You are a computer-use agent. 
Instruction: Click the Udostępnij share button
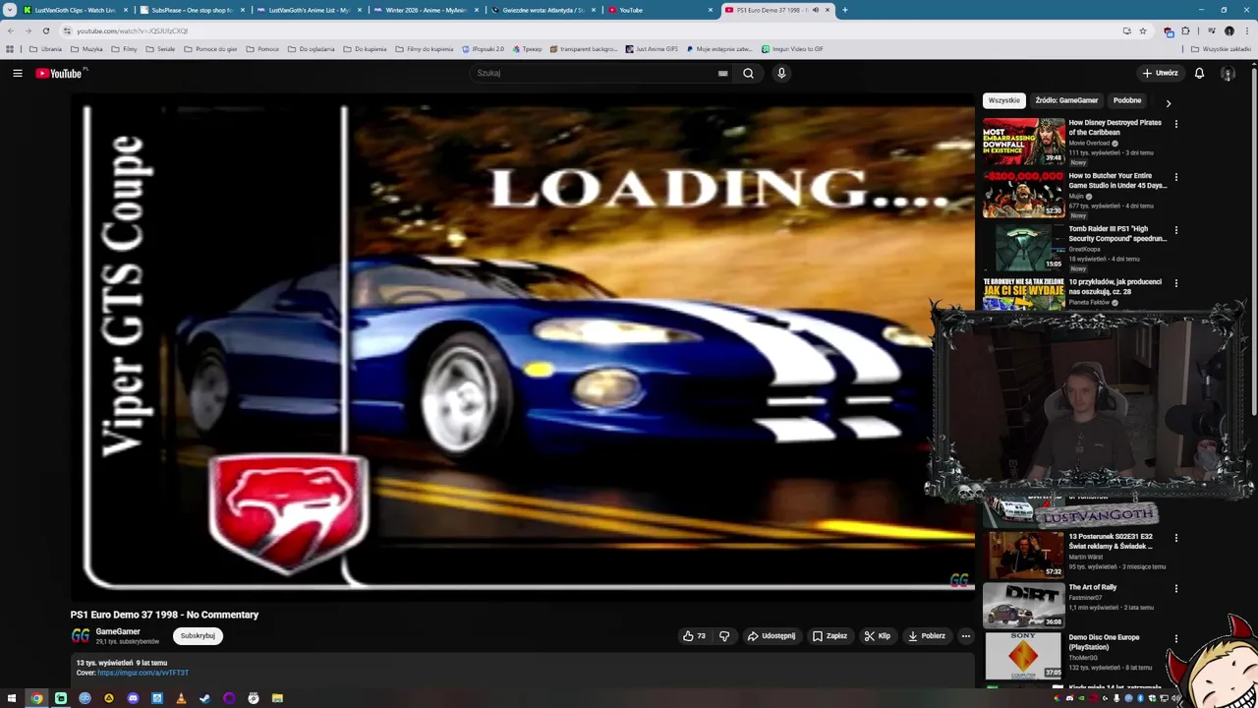tap(772, 636)
